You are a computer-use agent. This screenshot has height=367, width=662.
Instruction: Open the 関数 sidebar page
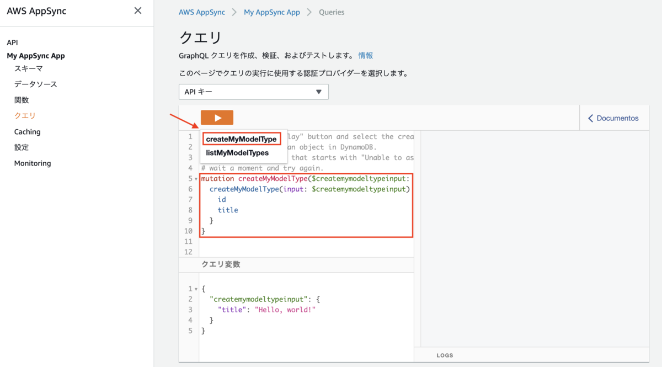[22, 100]
